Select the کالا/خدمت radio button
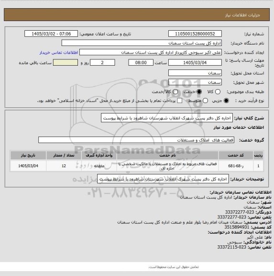Viewport: 274px width, 276px height. (x=175, y=92)
